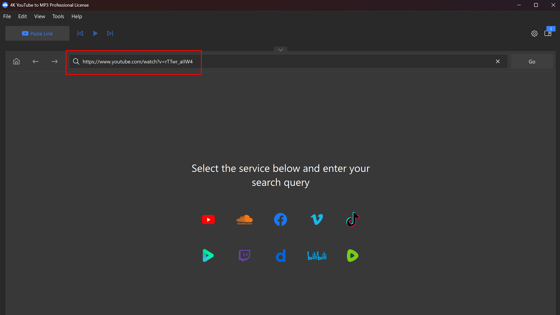The image size is (560, 315).
Task: Skip to the next track
Action: click(110, 34)
